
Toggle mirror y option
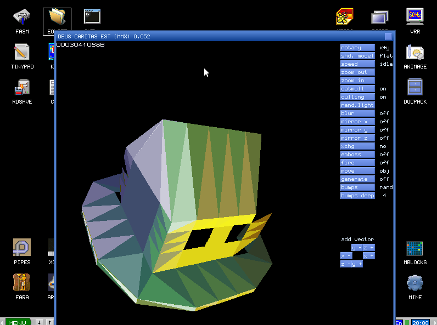click(x=357, y=130)
